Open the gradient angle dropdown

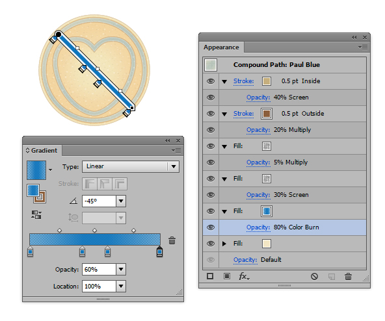tap(121, 201)
